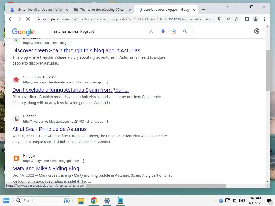
Task: Click ENG language indicator in tray
Action: 242,201
